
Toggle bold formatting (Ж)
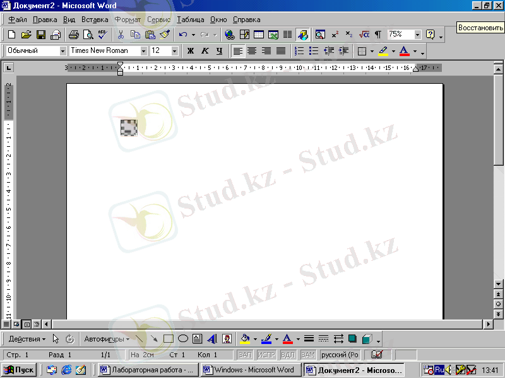(x=191, y=51)
